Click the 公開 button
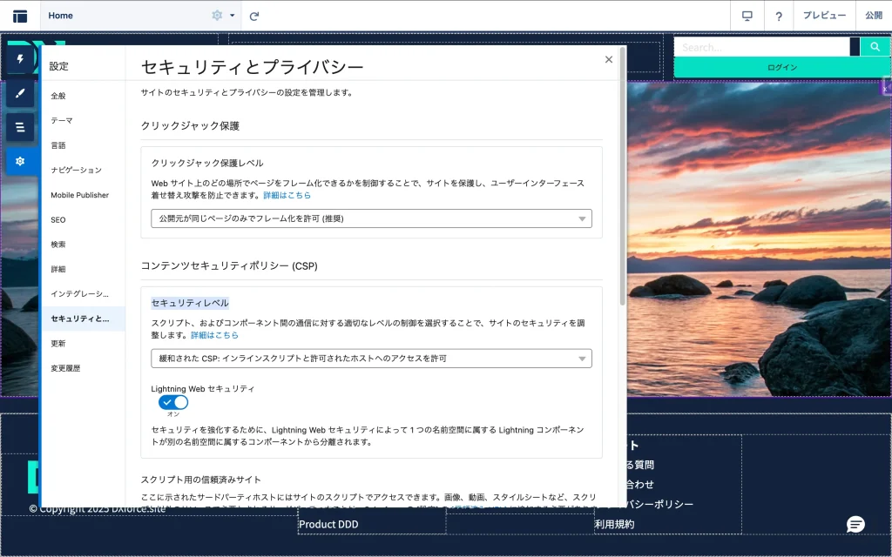The width and height of the screenshot is (892, 557). click(x=873, y=16)
